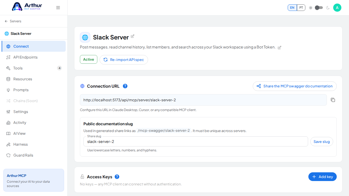Switch language to EN

click(292, 8)
